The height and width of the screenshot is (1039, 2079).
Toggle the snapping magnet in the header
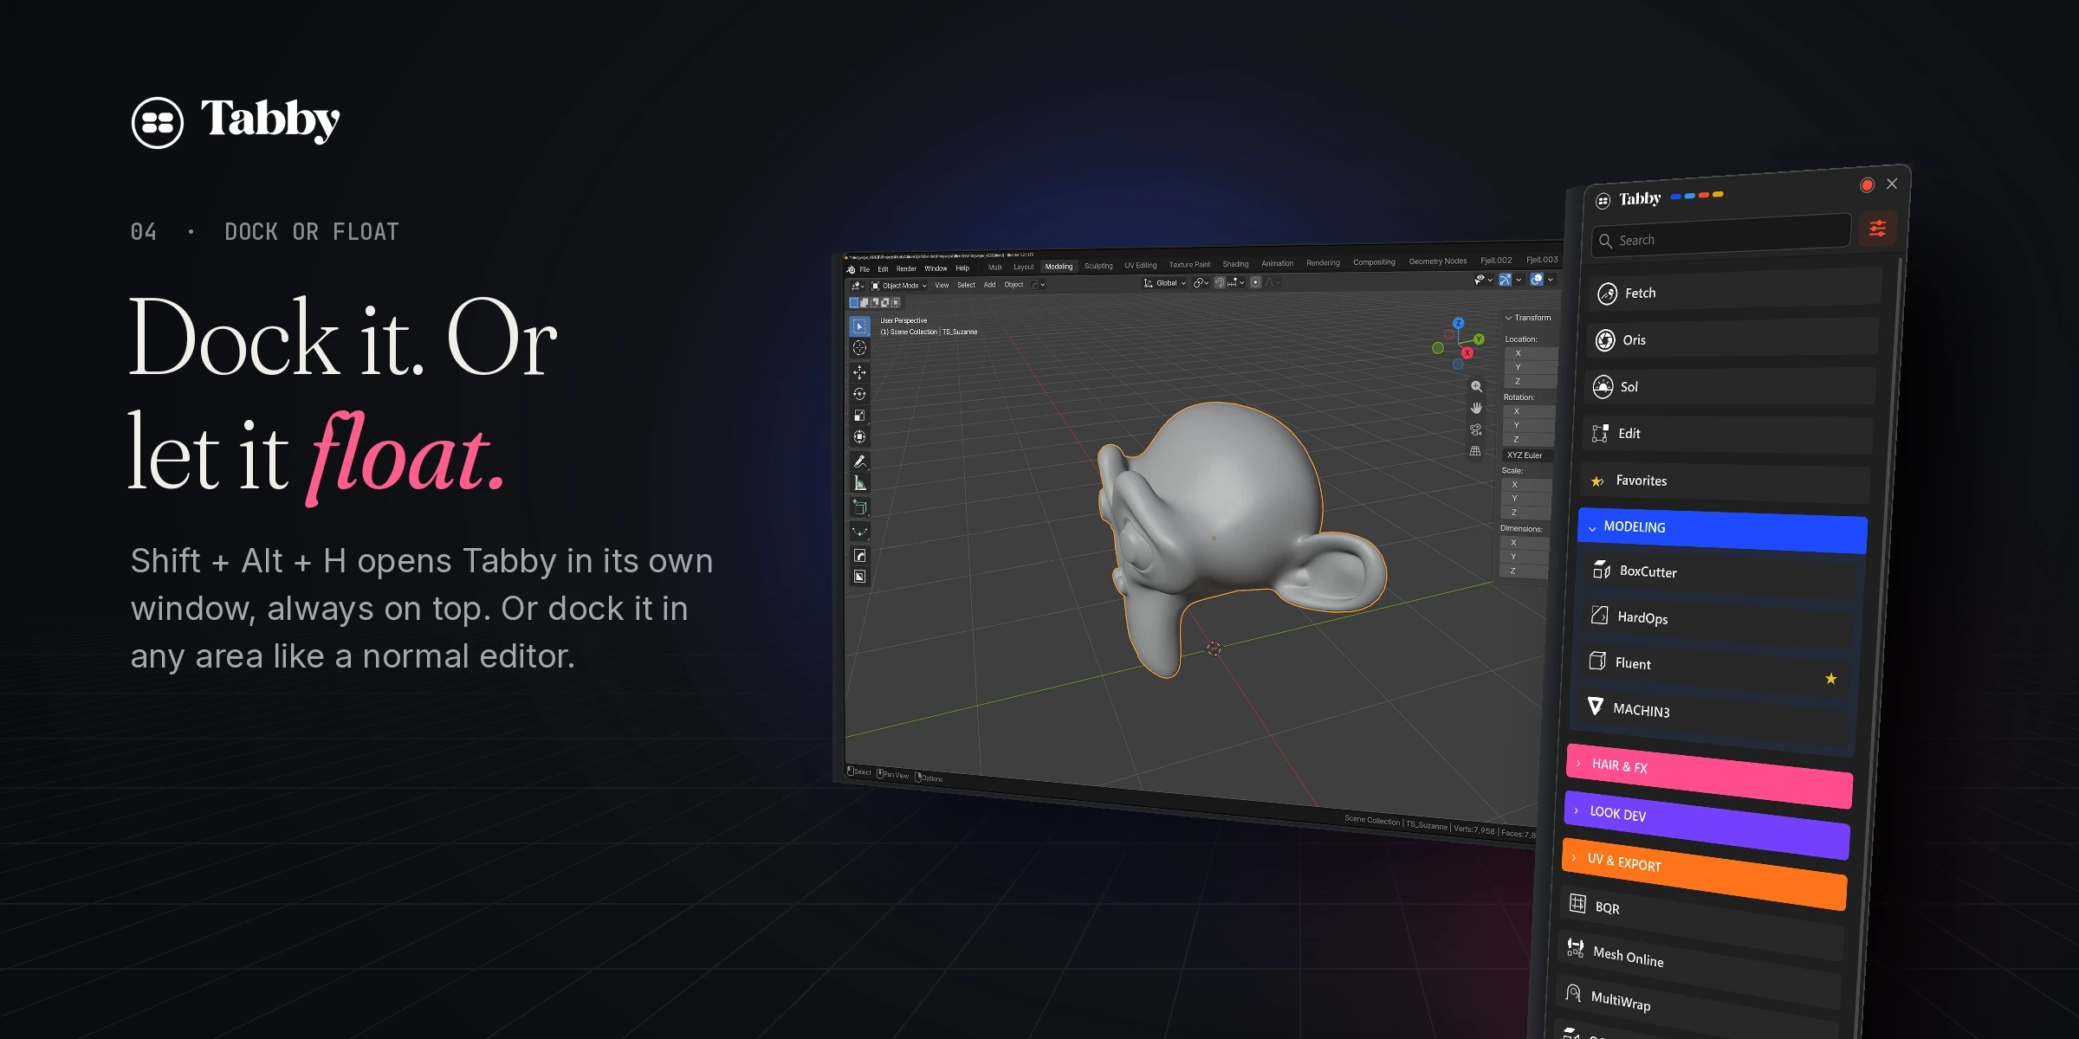click(x=1220, y=283)
